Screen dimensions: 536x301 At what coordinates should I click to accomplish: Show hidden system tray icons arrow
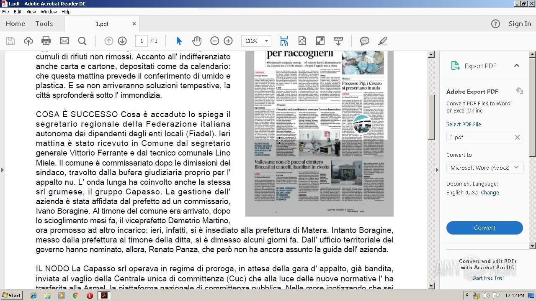pos(467,296)
